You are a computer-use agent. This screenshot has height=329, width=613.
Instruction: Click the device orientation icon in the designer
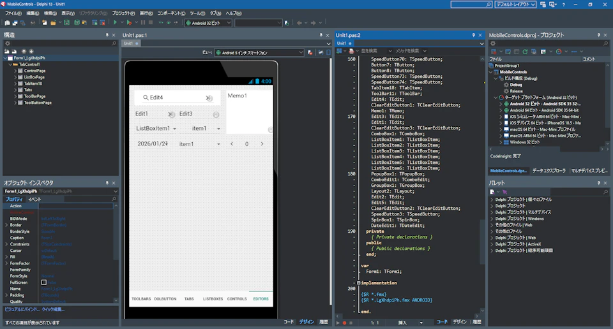(x=321, y=52)
